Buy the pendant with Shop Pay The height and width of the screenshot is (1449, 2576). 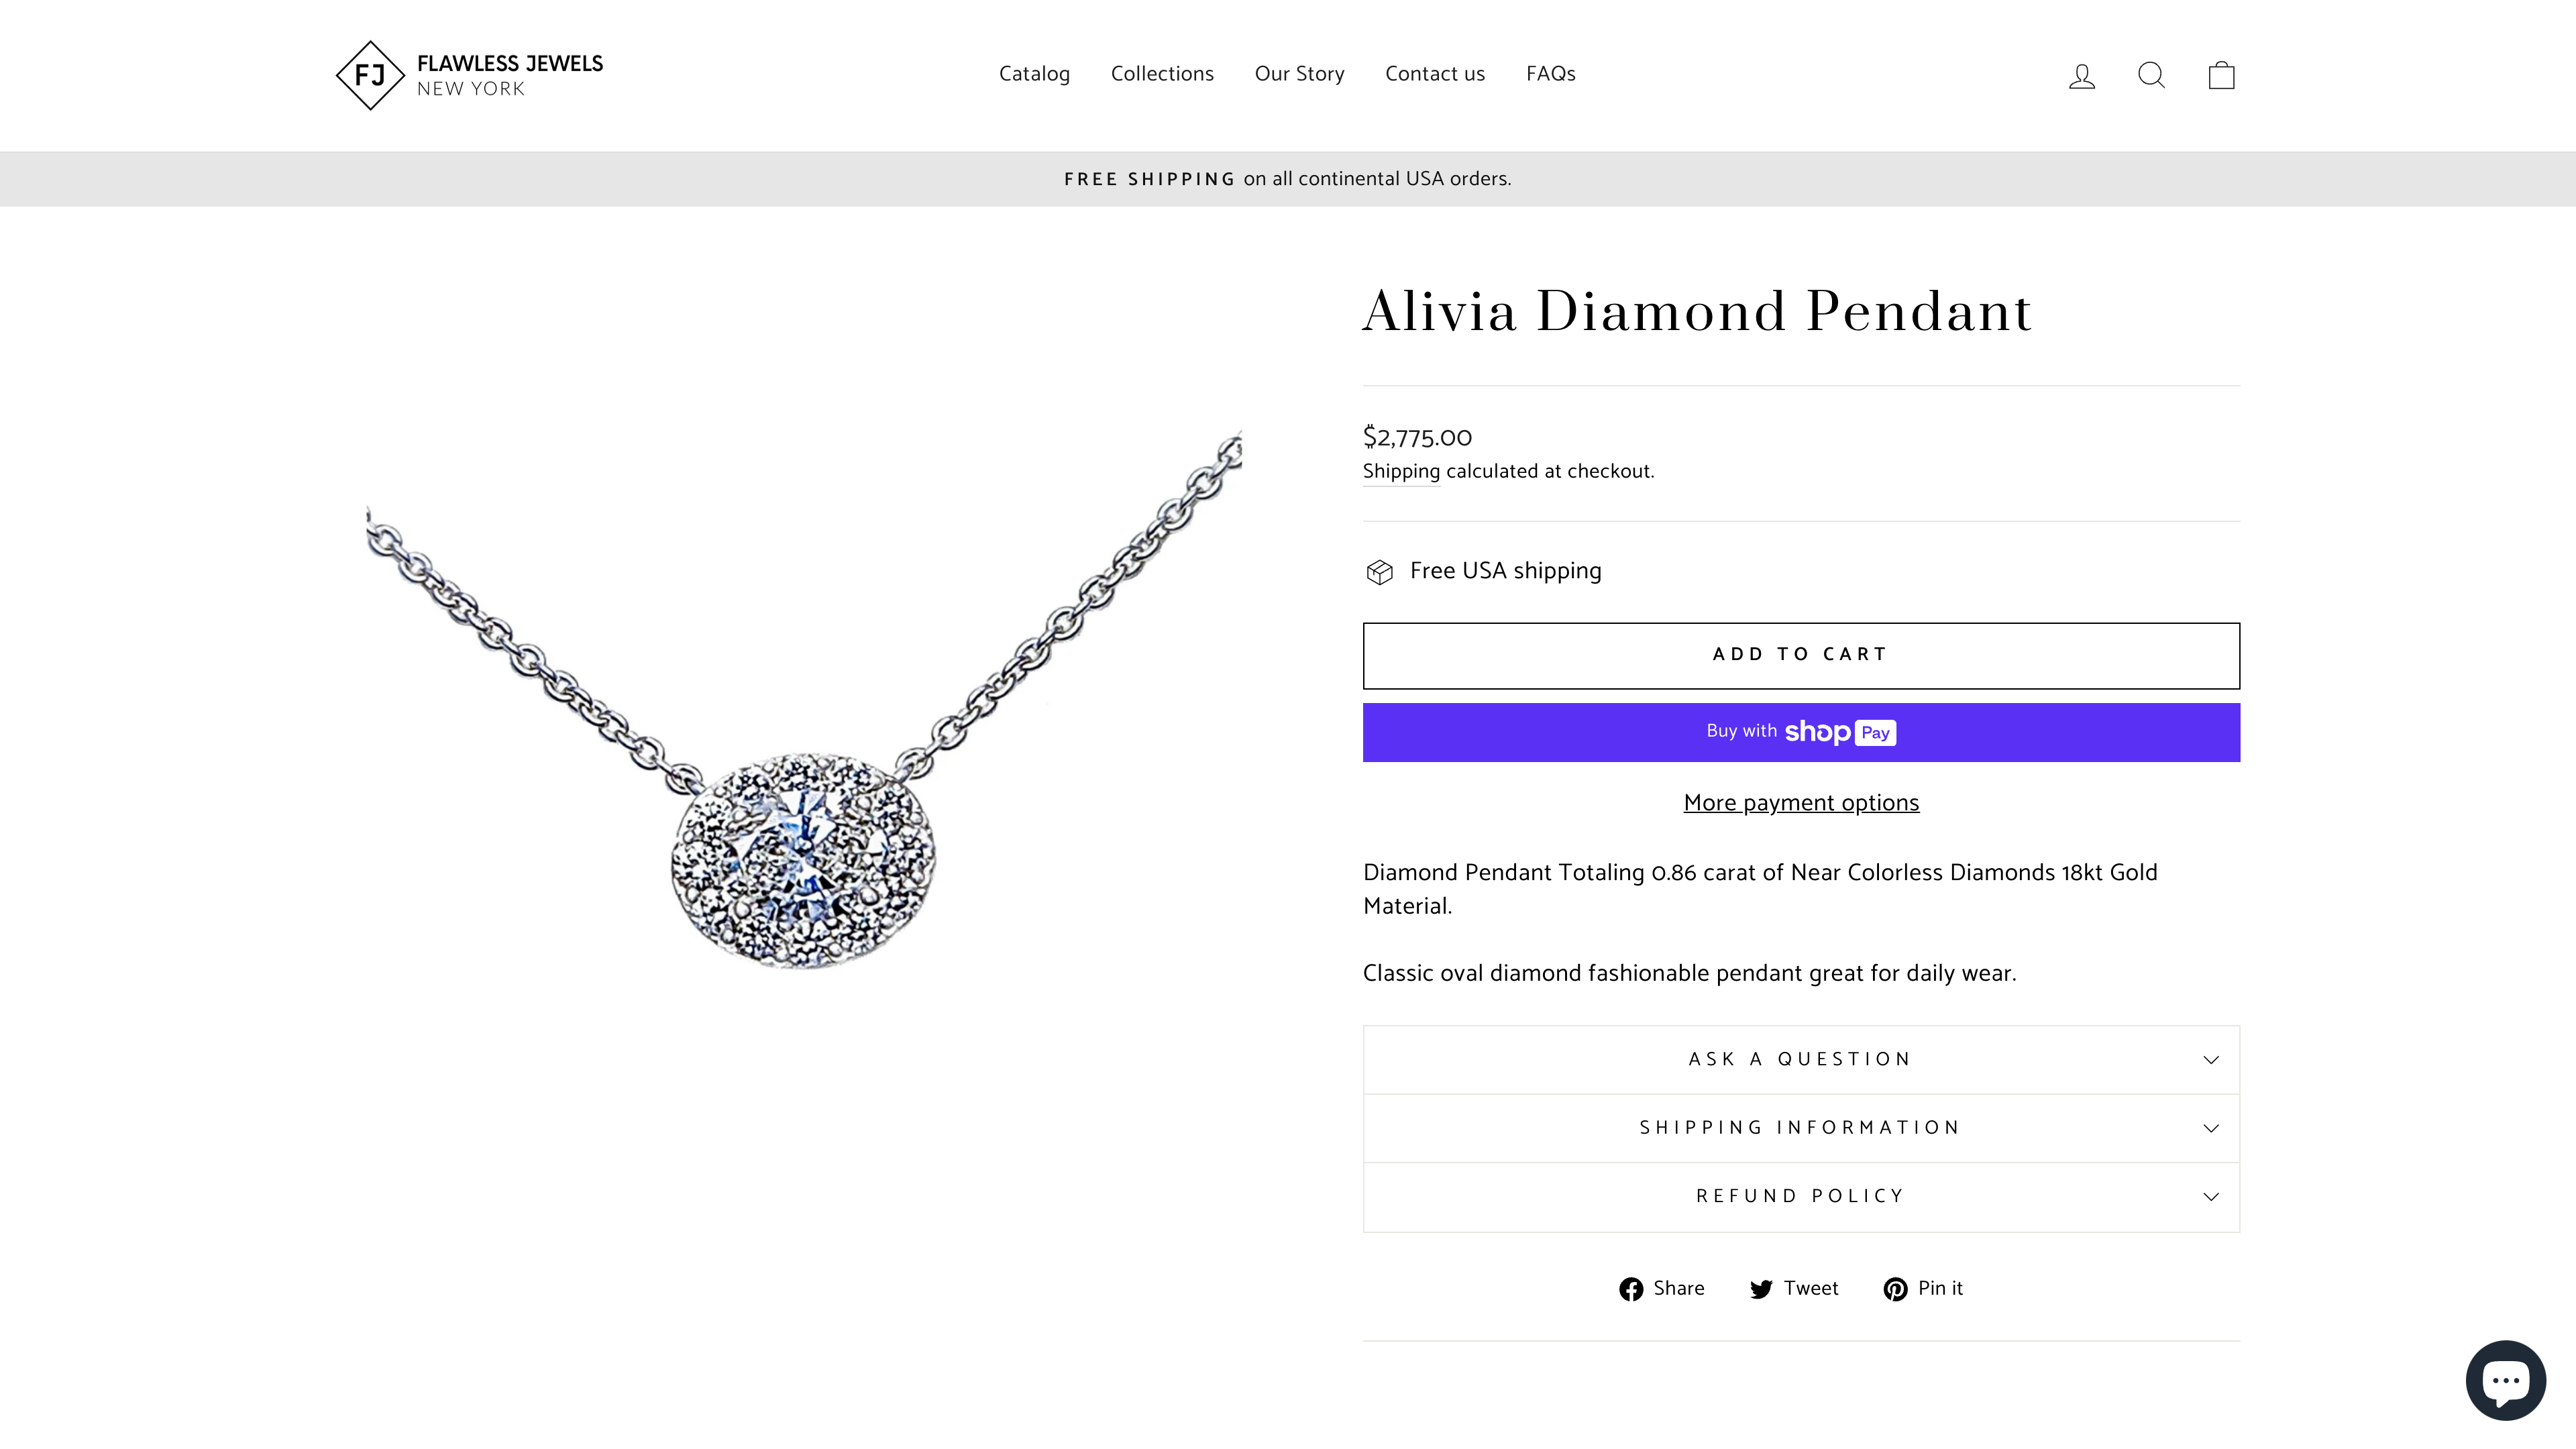coord(1800,732)
